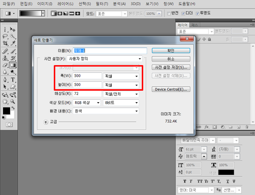
Task: Toggle underline text style in Character panel
Action: pos(228,181)
